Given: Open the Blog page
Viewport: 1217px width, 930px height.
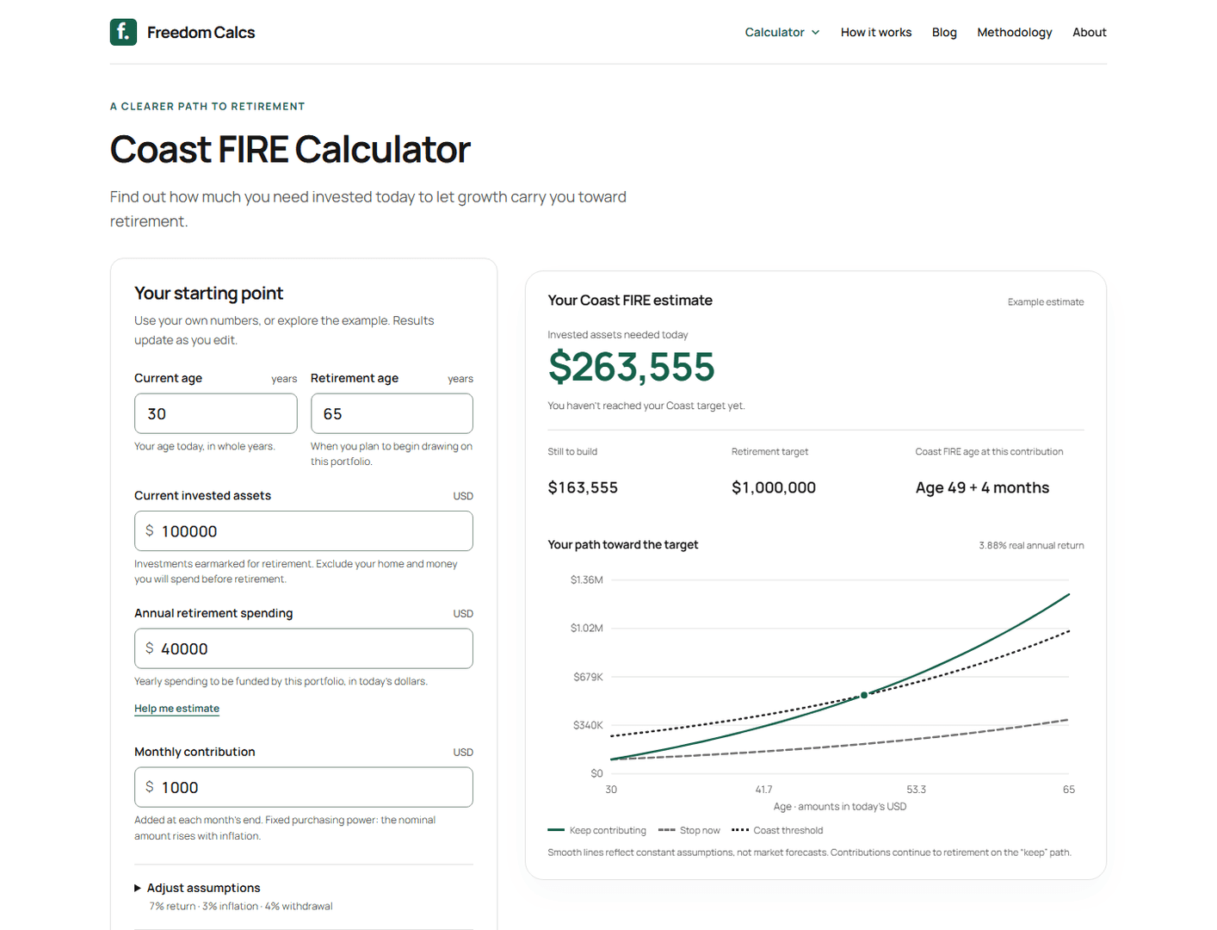Looking at the screenshot, I should click(944, 32).
